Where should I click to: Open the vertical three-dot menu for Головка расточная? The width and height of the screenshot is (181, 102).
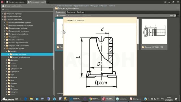tap(178, 8)
